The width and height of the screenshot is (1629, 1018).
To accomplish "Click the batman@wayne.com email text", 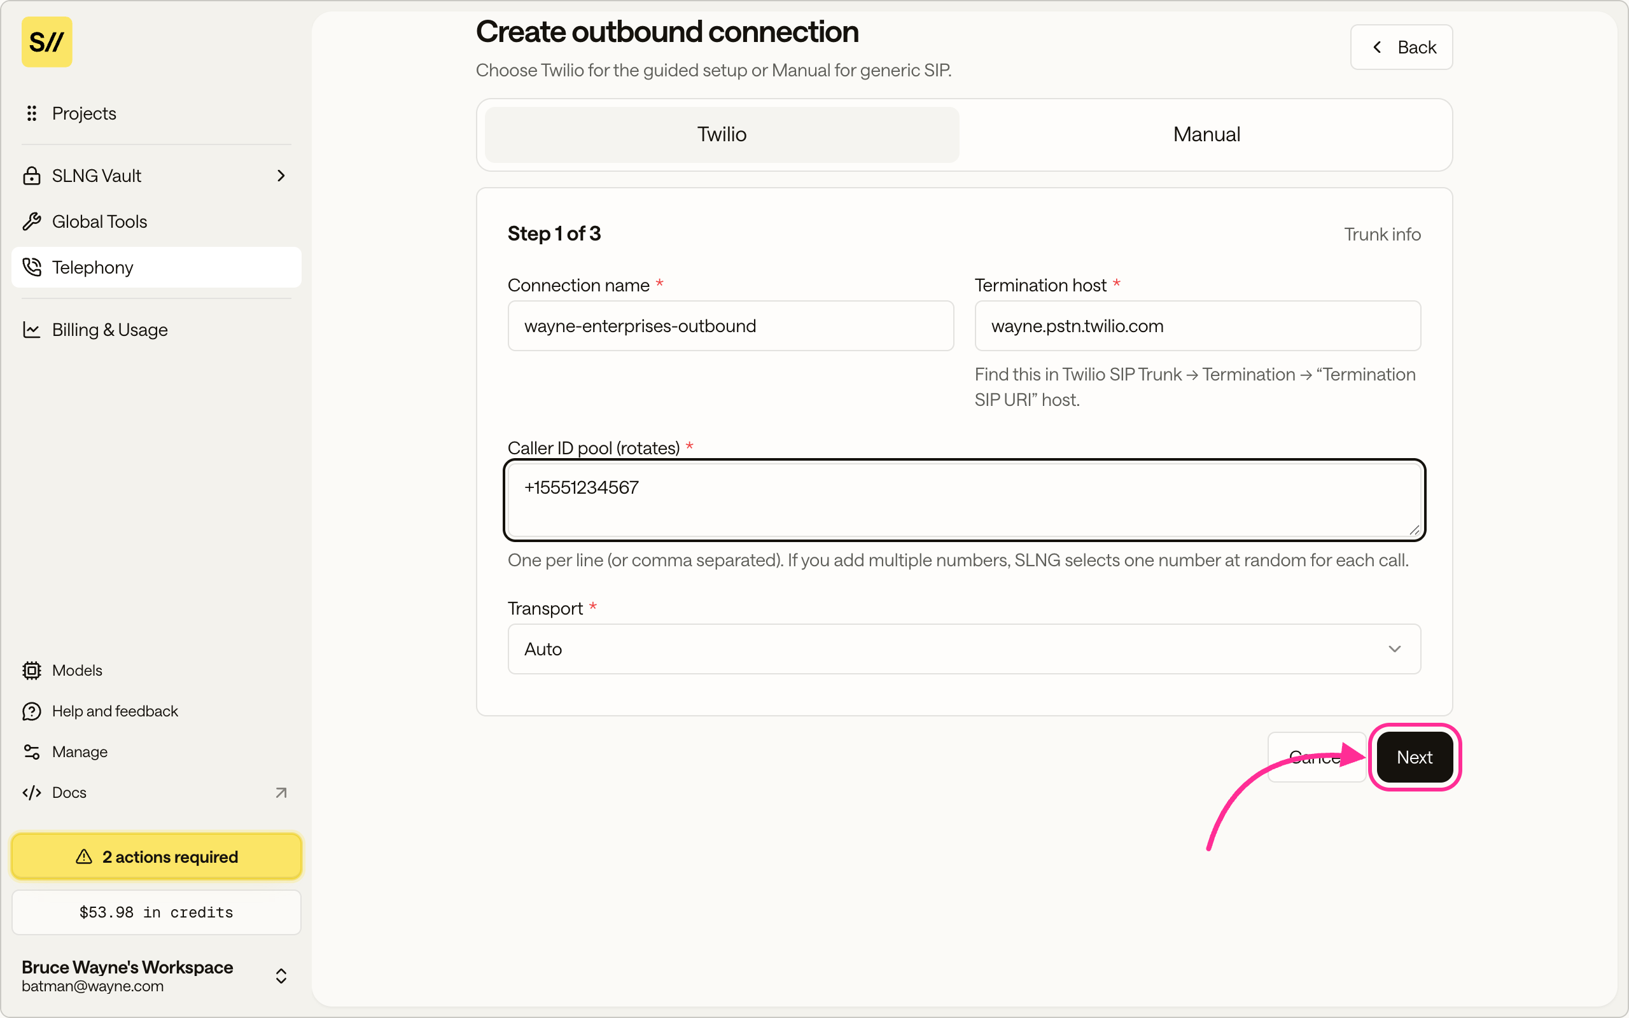I will coord(92,986).
